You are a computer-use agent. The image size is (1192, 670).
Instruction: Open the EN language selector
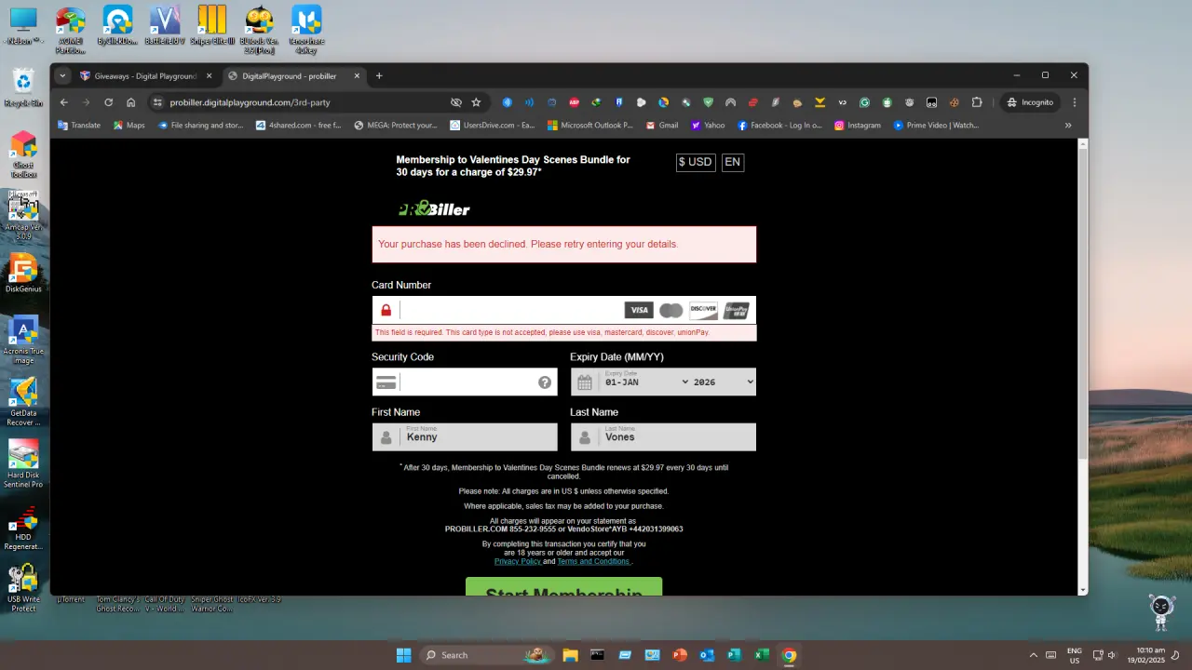[x=733, y=162]
